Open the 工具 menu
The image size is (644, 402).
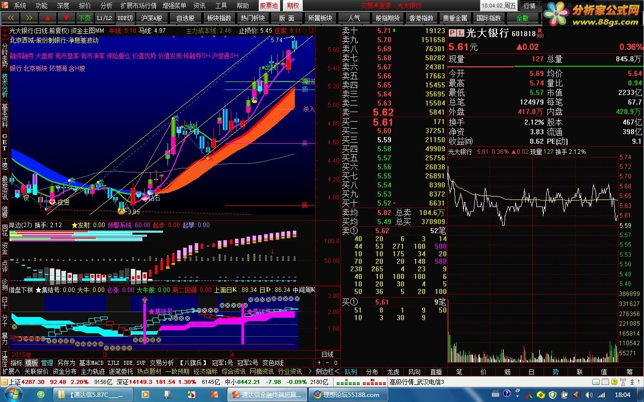click(221, 6)
